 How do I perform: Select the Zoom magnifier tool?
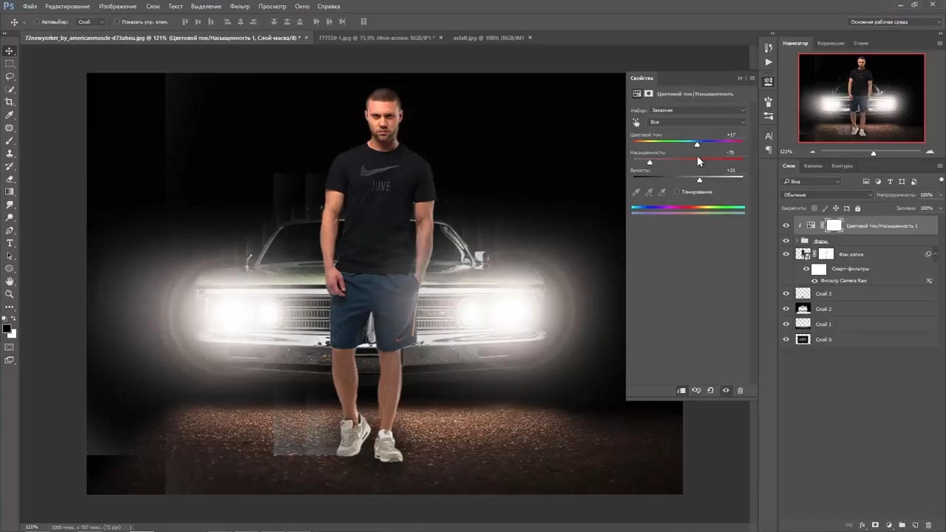[10, 294]
